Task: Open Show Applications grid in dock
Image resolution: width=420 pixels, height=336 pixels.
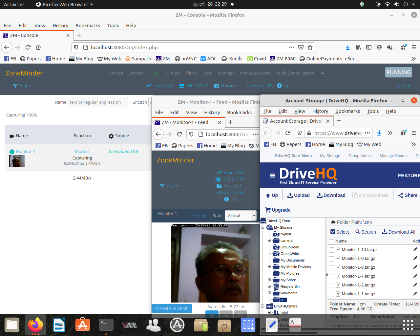Action: click(x=408, y=325)
